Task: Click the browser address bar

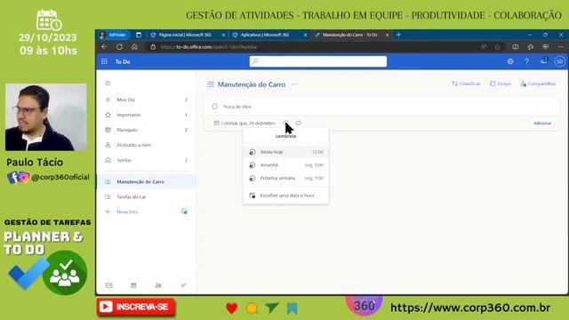Action: [312, 47]
